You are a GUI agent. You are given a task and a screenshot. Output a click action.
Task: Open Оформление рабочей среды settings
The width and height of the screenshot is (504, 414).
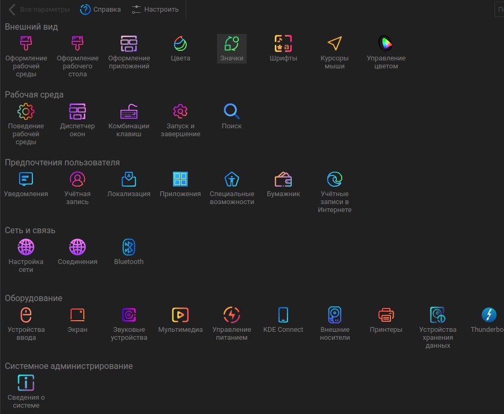[x=26, y=56]
